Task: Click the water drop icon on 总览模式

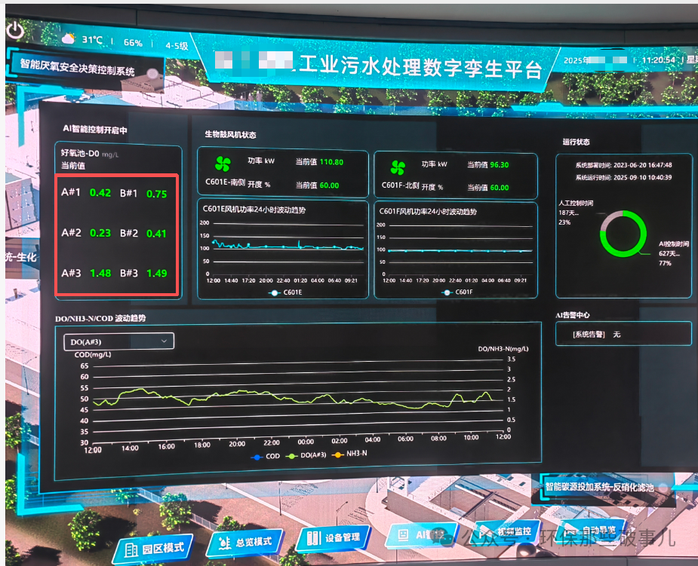Action: (224, 543)
